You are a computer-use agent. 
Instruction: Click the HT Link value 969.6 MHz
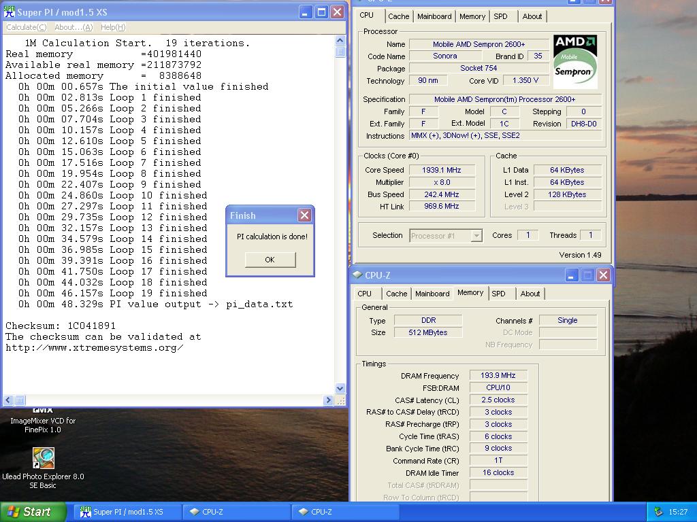441,206
